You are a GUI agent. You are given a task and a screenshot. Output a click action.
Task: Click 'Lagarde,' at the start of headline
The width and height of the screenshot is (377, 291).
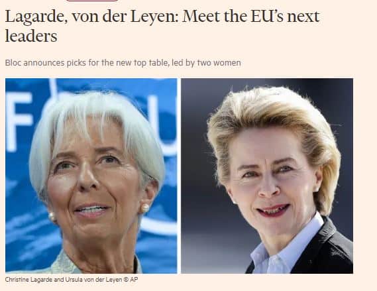(x=36, y=17)
